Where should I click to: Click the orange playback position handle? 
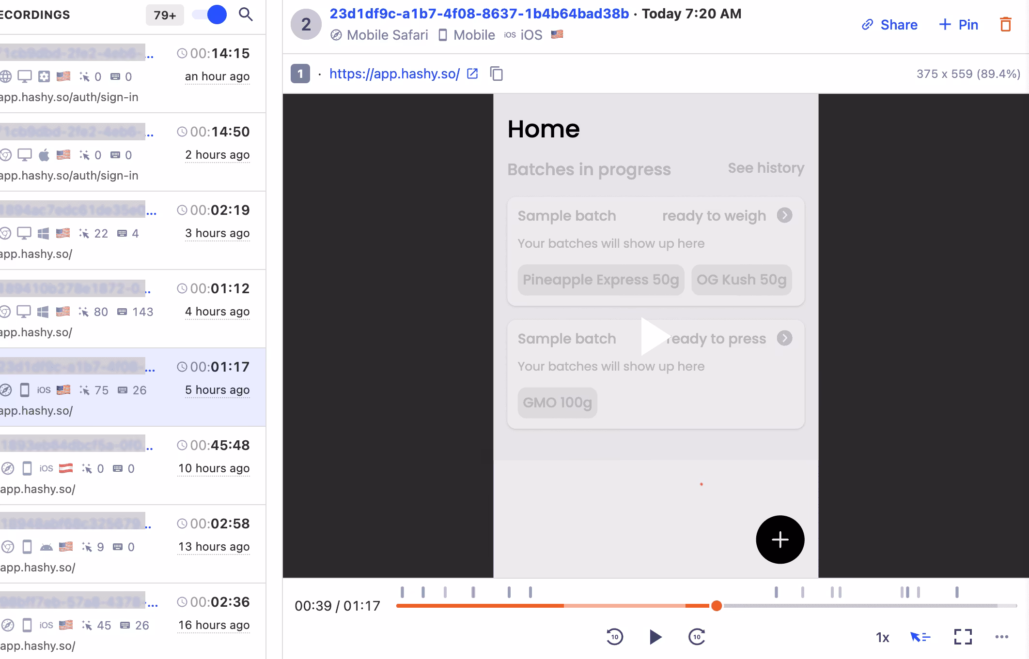click(x=717, y=606)
